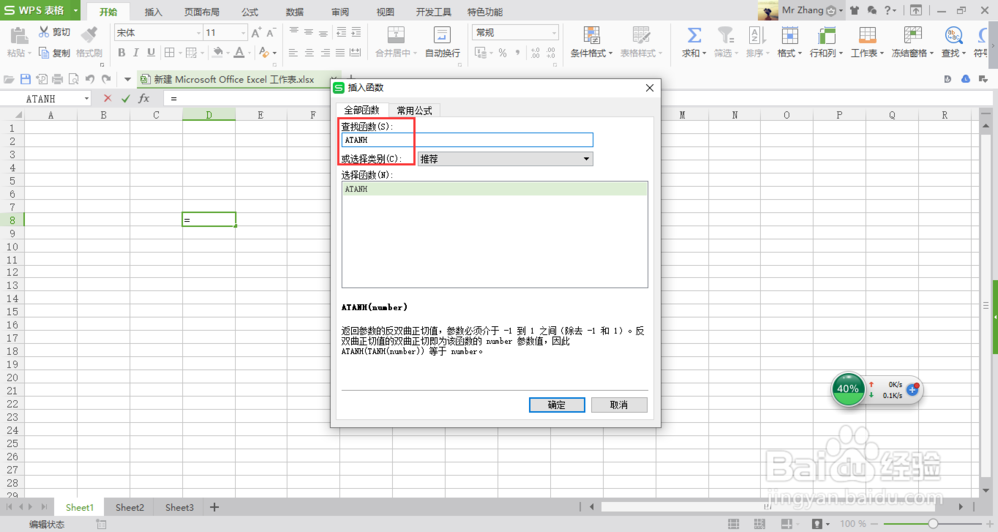Open the font color dropdown arrow
This screenshot has height=532, width=998.
(x=249, y=53)
